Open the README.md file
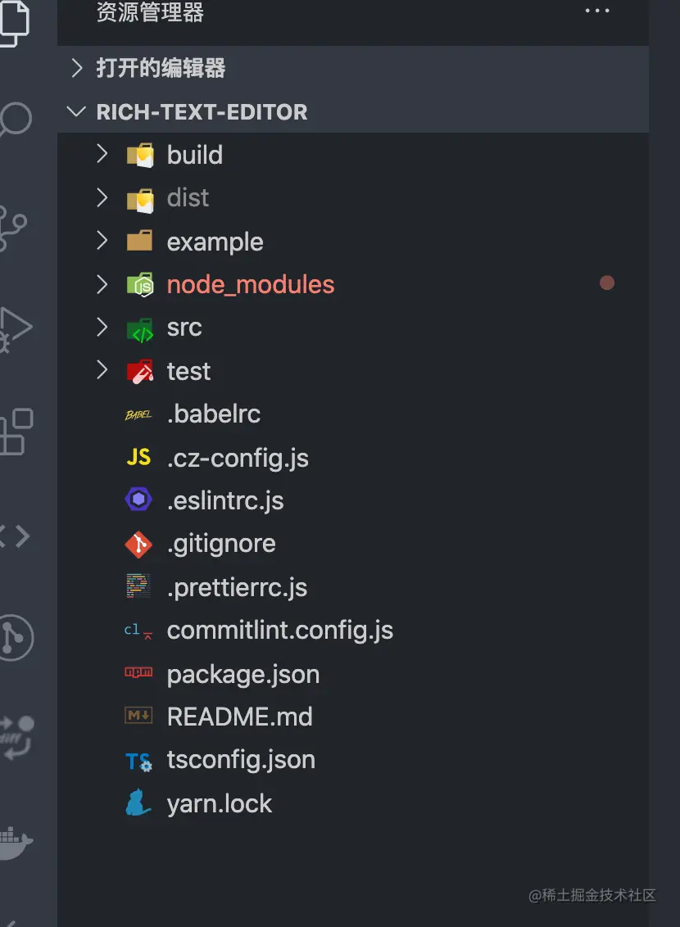This screenshot has width=680, height=927. (239, 717)
